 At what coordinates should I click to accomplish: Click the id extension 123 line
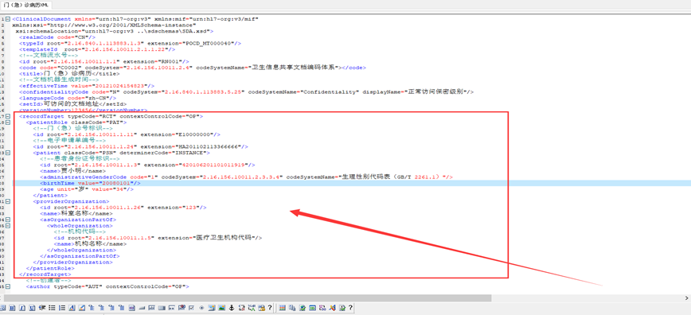(x=123, y=207)
